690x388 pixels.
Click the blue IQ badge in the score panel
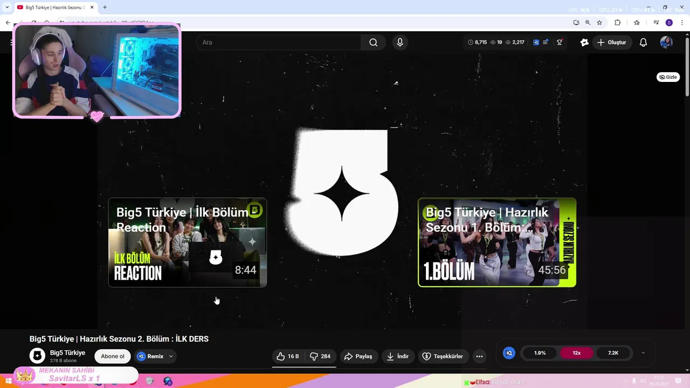509,353
